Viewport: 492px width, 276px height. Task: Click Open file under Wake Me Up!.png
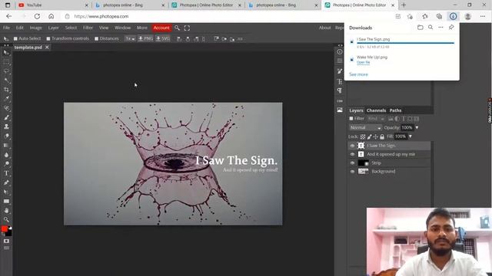363,63
